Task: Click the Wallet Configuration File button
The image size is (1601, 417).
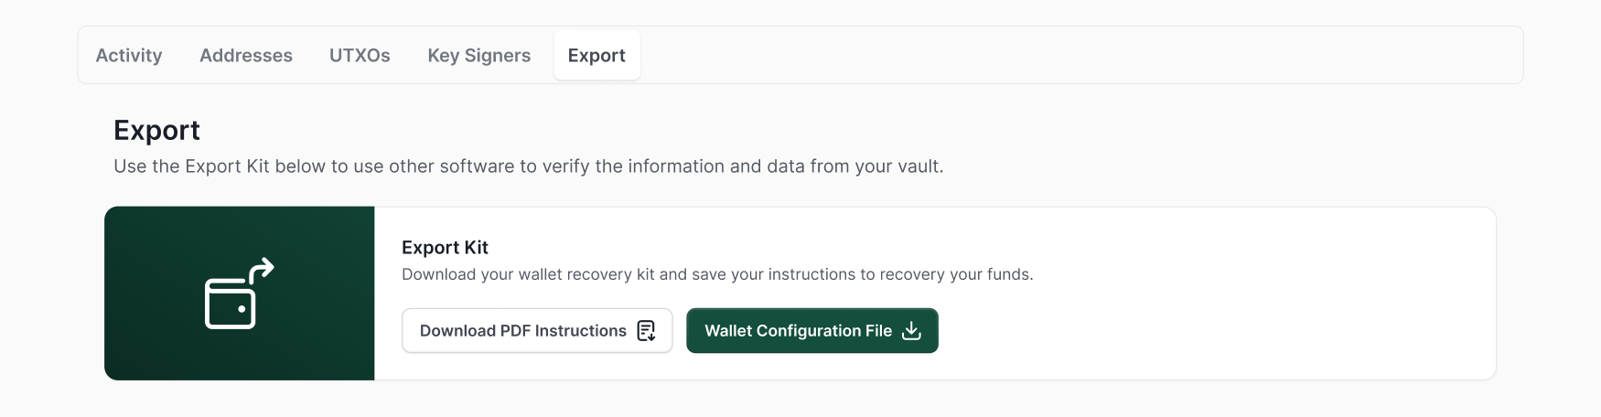Action: coord(798,331)
